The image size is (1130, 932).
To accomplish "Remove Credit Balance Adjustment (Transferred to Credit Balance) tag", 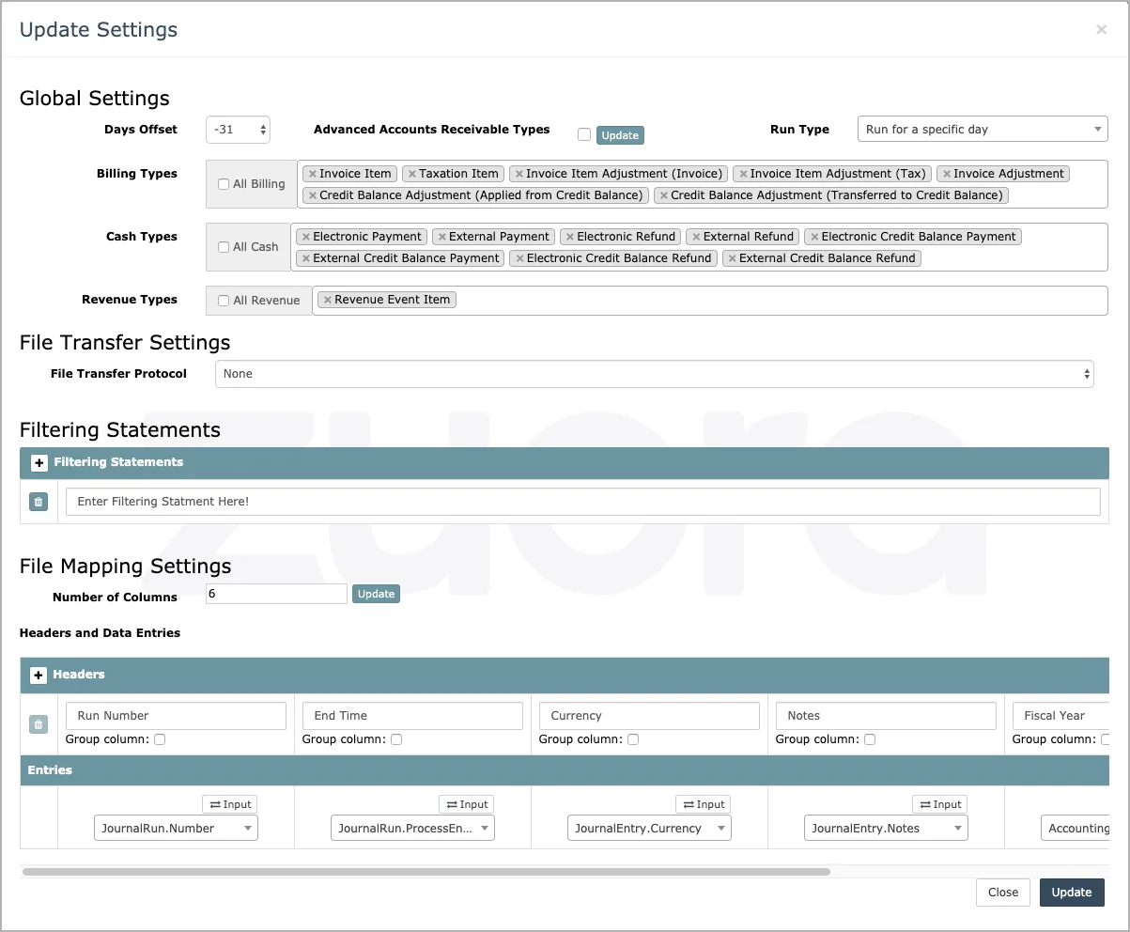I will point(664,195).
